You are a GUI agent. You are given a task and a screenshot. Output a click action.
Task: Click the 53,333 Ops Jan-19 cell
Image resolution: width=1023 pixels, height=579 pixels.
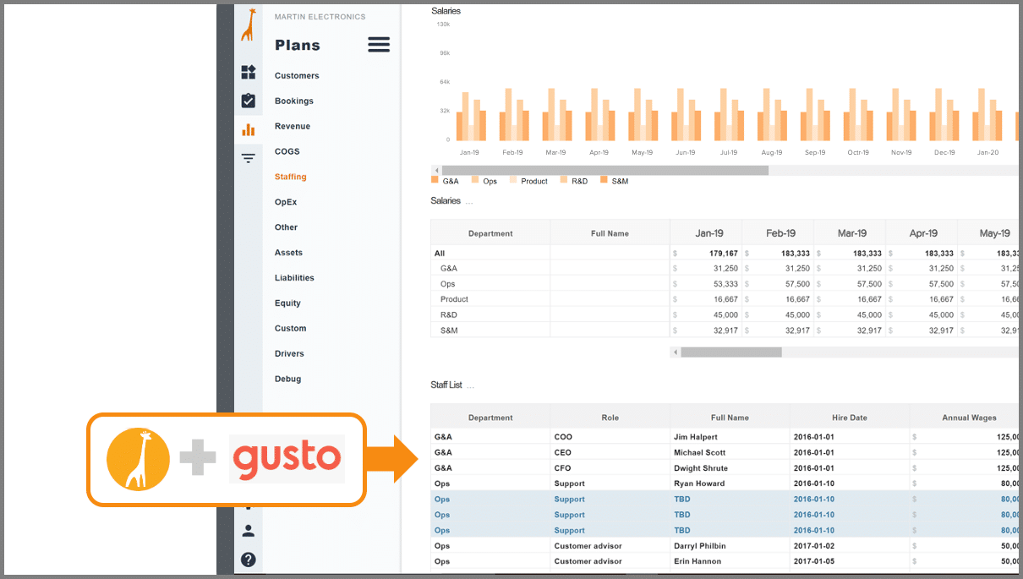coord(706,284)
